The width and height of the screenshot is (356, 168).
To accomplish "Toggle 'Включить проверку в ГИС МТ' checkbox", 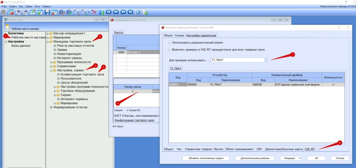I will [170, 50].
